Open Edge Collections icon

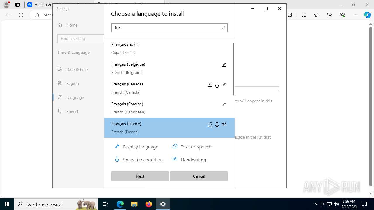tap(330, 15)
